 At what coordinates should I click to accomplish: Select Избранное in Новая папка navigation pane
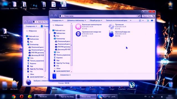(x=59, y=25)
